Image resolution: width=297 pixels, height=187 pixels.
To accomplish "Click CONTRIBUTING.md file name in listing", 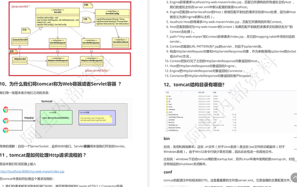I will (175, 117).
